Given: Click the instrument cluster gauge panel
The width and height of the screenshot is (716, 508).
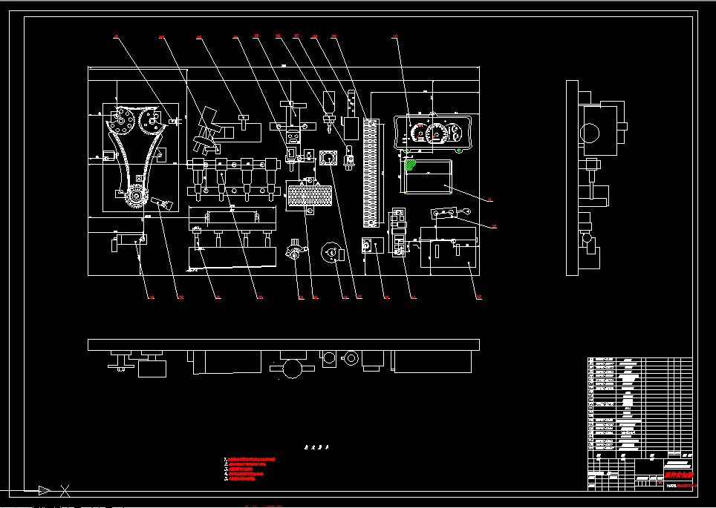Looking at the screenshot, I should point(432,133).
